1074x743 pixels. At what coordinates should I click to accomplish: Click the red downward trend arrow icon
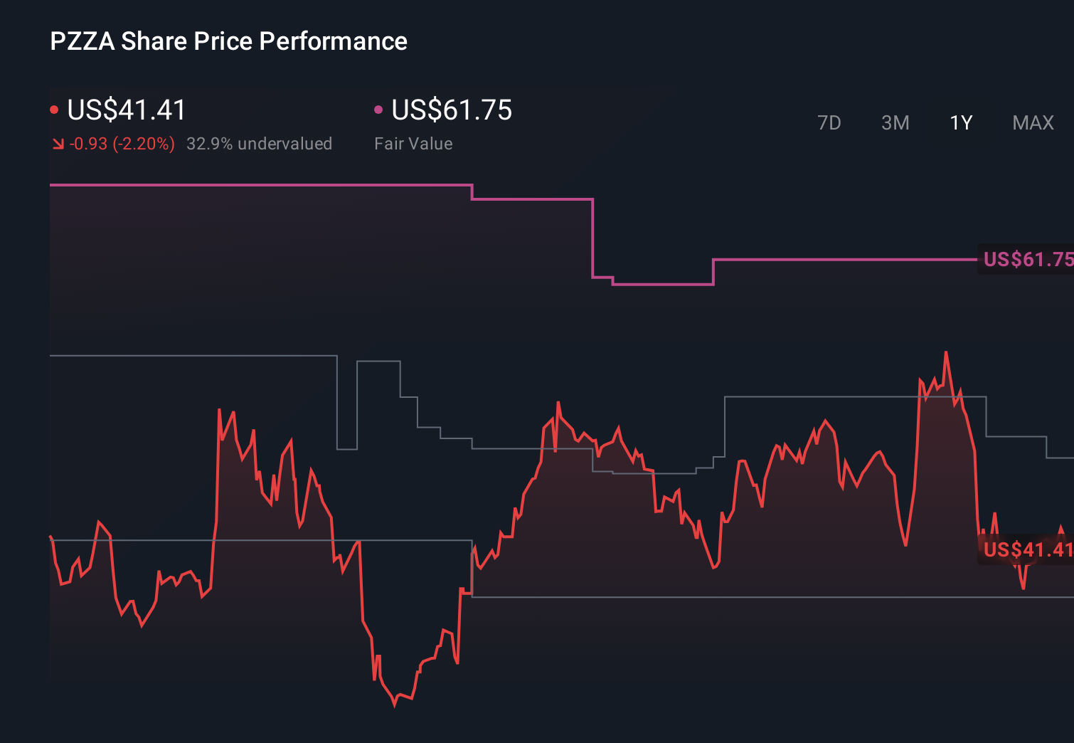tap(58, 144)
